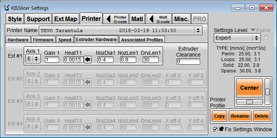Viewport: 277px width, 138px height.
Task: Open the Hardware sub-tab
Action: pos(18,40)
